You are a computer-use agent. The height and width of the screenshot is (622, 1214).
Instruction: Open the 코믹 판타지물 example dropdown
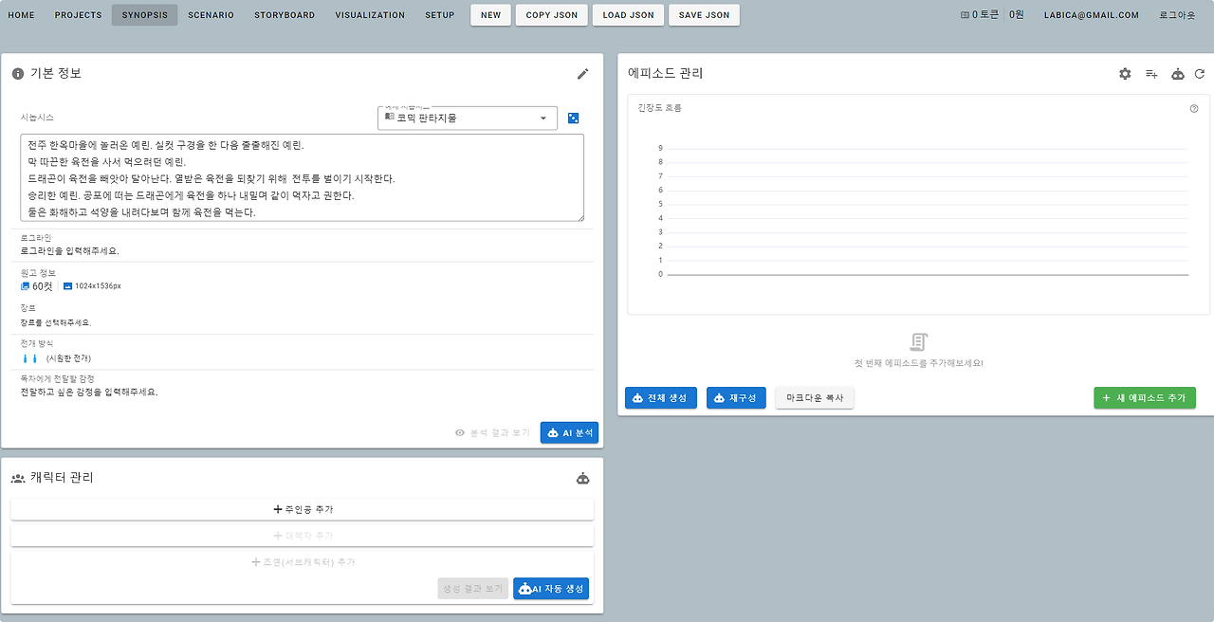(x=468, y=119)
